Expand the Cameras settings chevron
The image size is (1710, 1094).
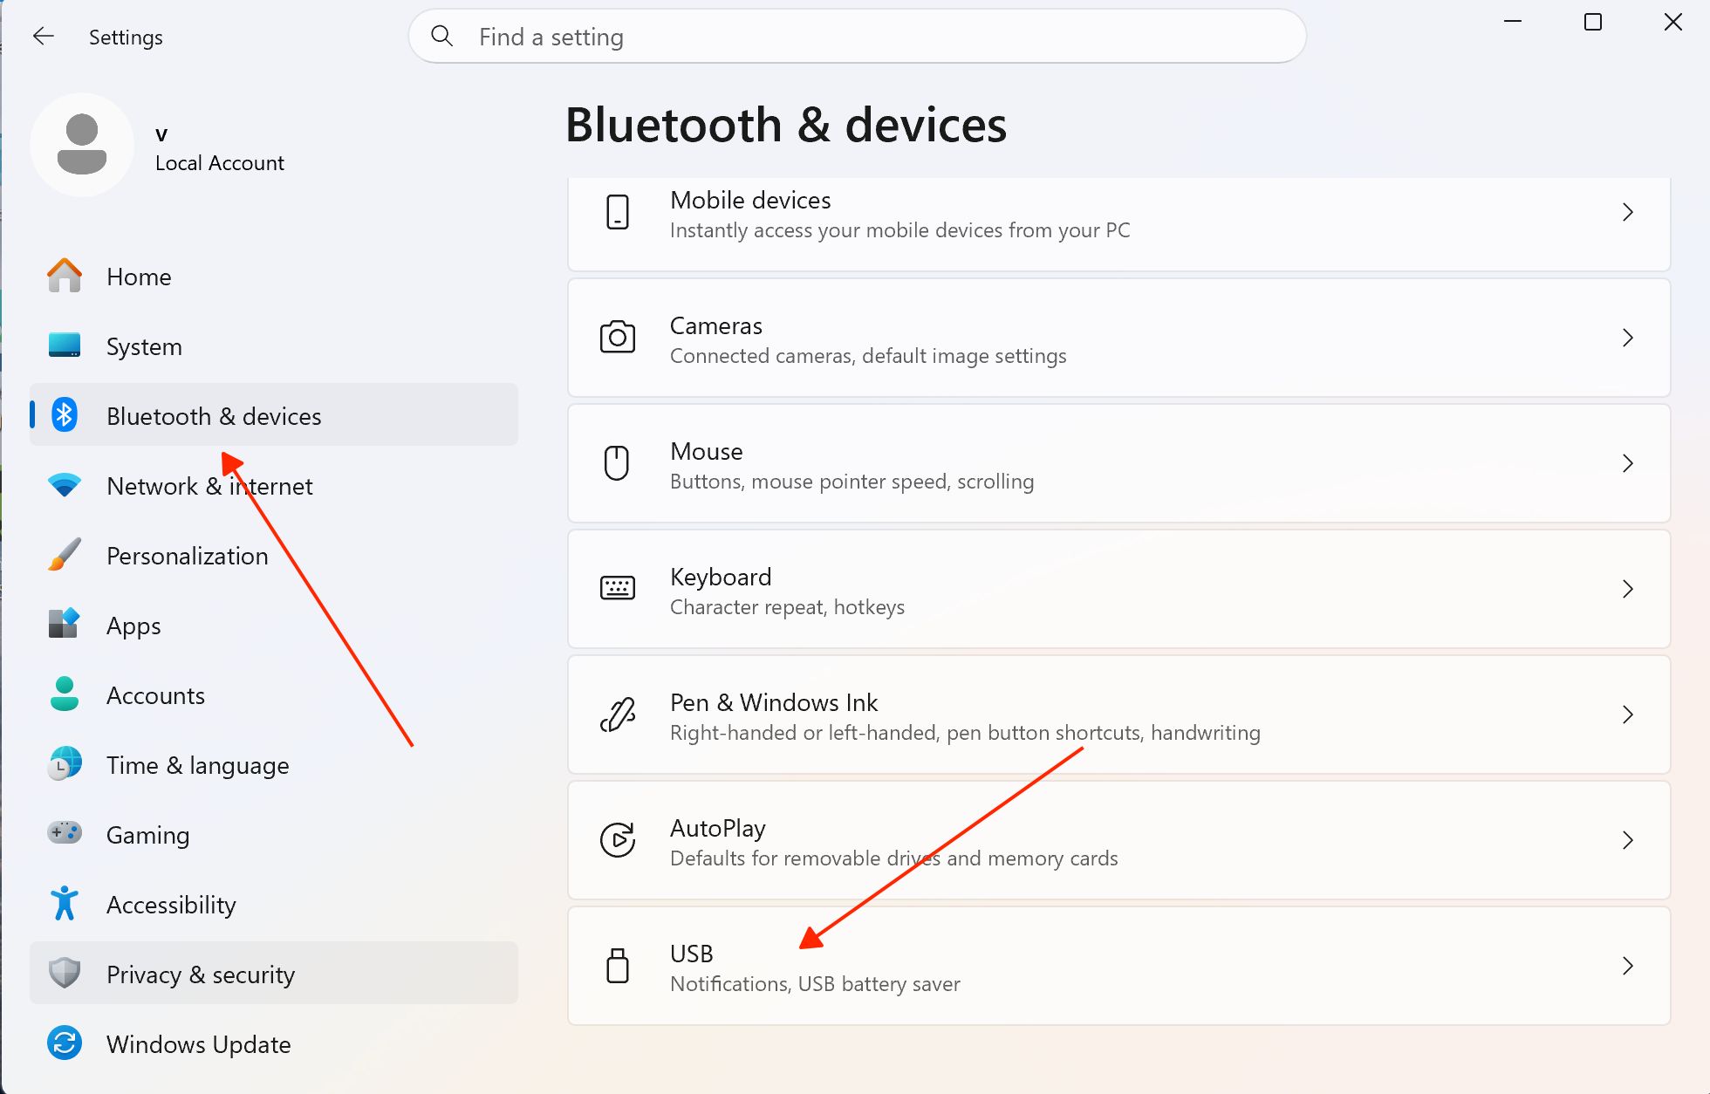click(x=1627, y=338)
